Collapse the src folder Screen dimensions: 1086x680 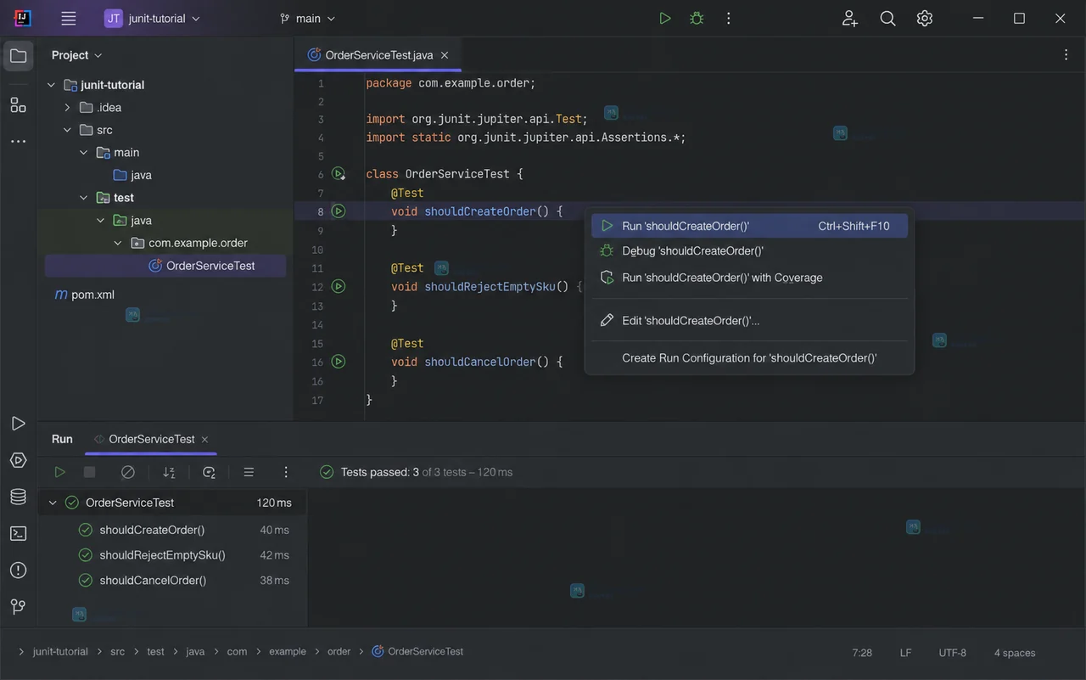point(67,130)
